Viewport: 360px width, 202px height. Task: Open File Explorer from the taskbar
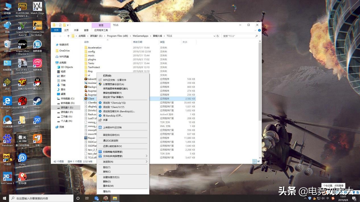115,198
